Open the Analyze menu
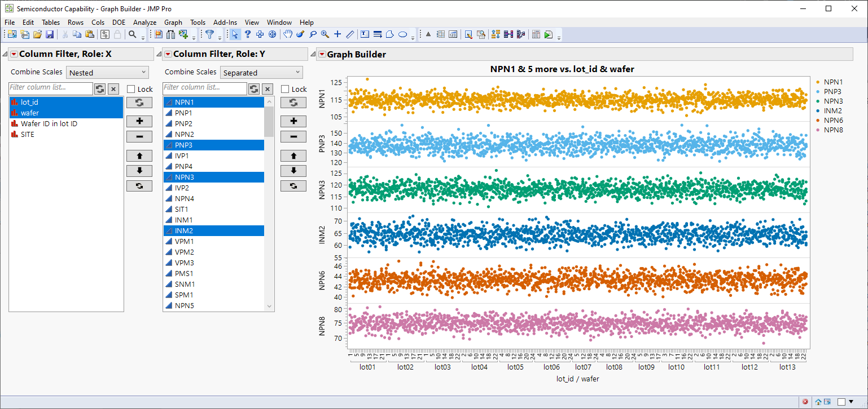Screen dimensions: 868x409 click(144, 23)
